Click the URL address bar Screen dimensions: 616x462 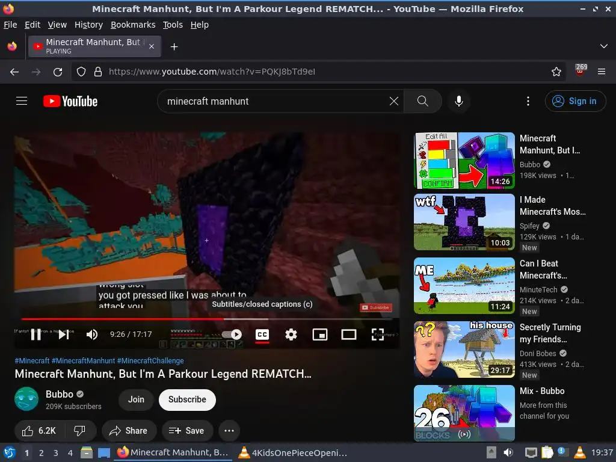point(318,72)
